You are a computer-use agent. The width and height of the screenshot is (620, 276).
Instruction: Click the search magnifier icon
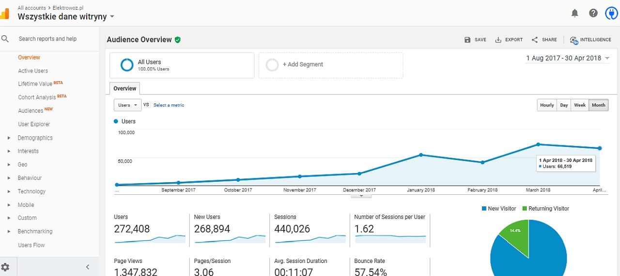point(5,39)
